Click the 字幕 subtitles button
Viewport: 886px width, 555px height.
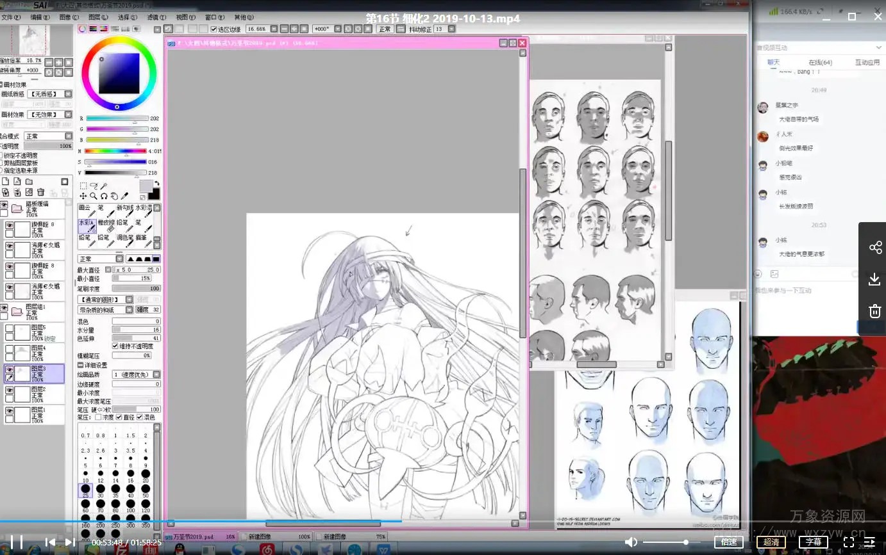pos(813,542)
